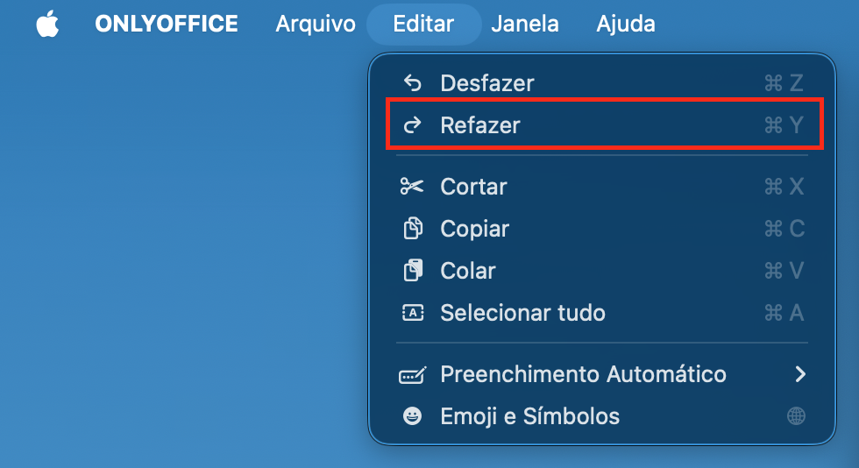This screenshot has width=859, height=468.
Task: Click the redo arrow icon beside Refazer
Action: 413,125
